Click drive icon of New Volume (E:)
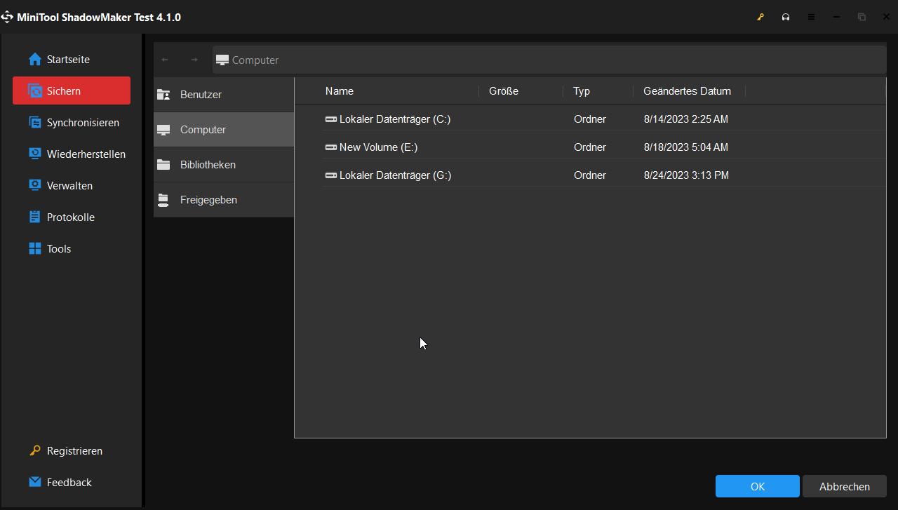898x510 pixels. click(x=331, y=147)
